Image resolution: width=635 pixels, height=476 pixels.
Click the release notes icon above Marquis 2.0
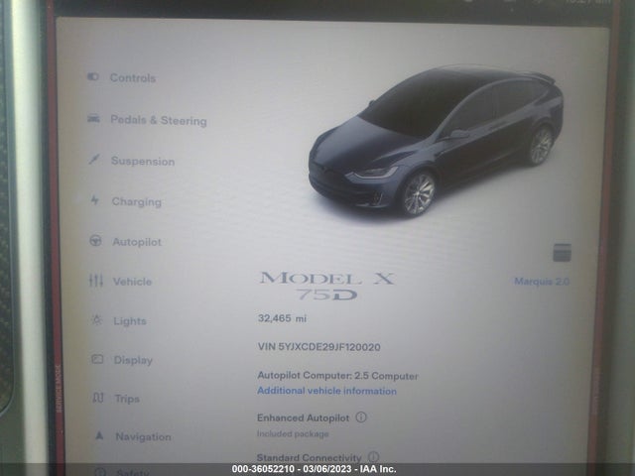point(563,253)
